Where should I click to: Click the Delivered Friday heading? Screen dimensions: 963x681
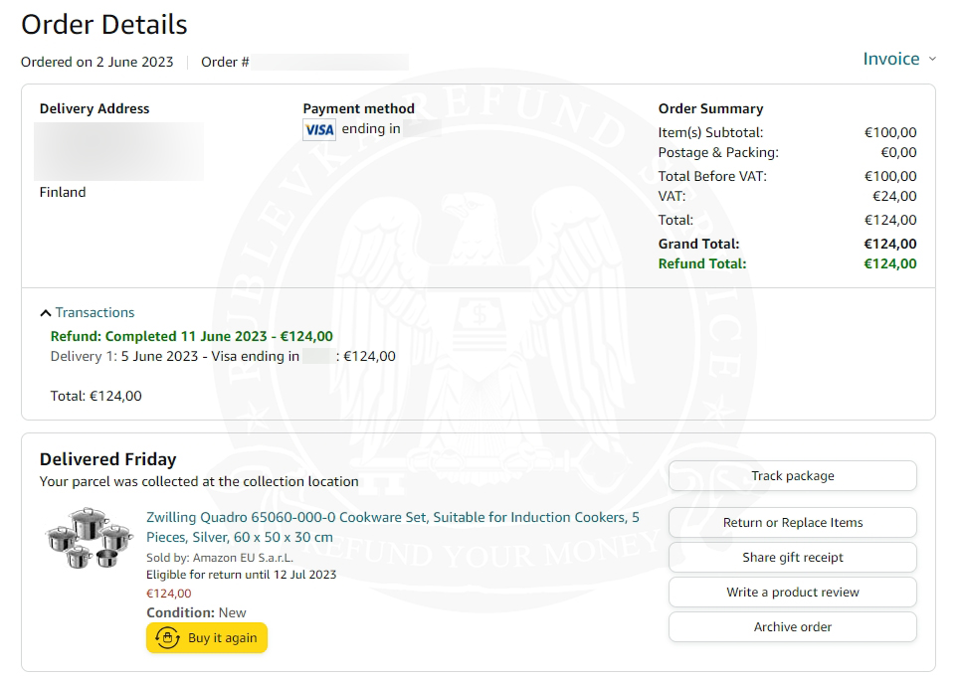pyautogui.click(x=108, y=459)
